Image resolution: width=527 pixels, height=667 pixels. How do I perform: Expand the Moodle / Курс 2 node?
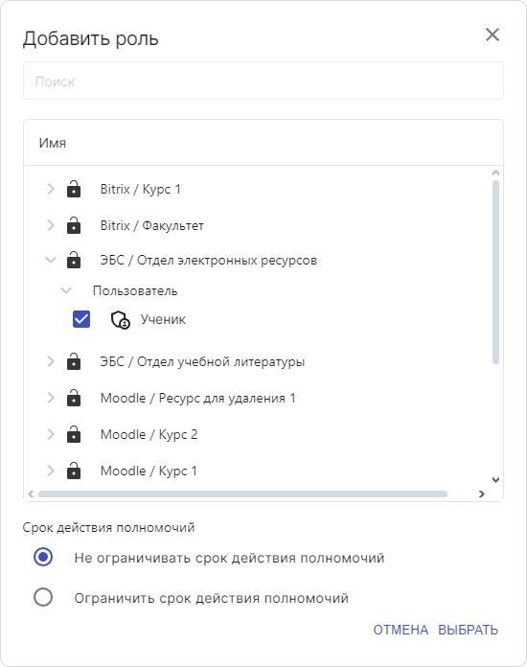tap(51, 434)
